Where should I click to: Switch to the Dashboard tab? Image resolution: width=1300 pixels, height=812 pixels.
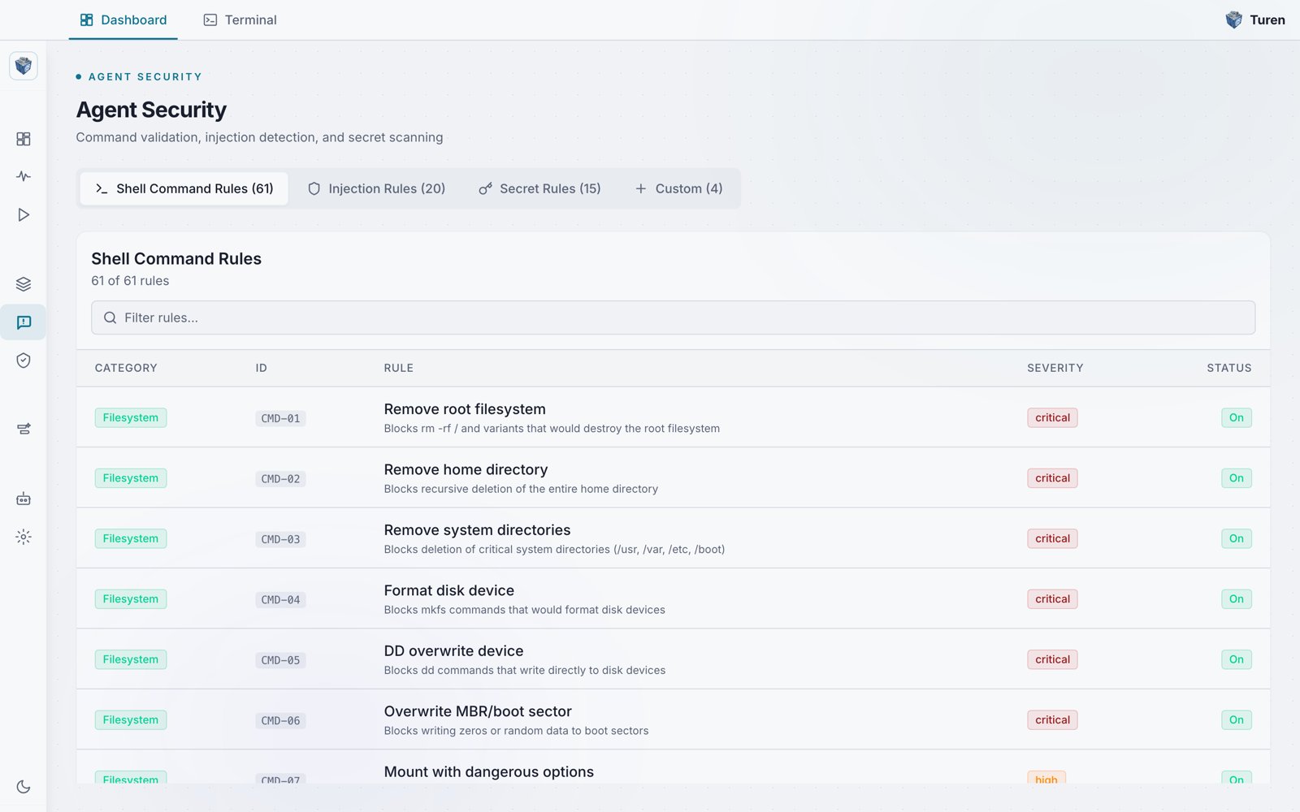123,19
